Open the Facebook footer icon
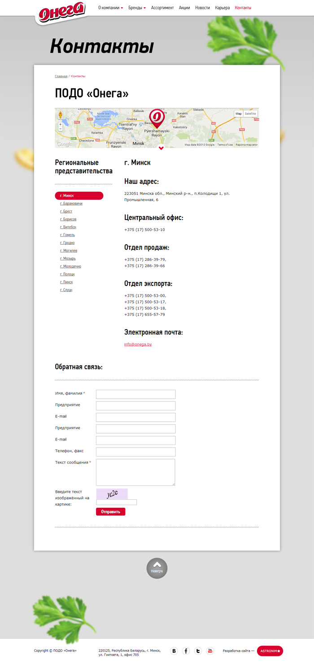The height and width of the screenshot is (669, 314). point(186,651)
